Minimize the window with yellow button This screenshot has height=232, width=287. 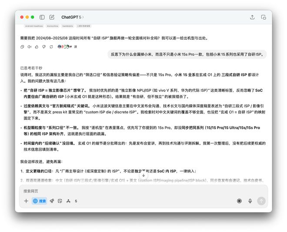point(27,17)
